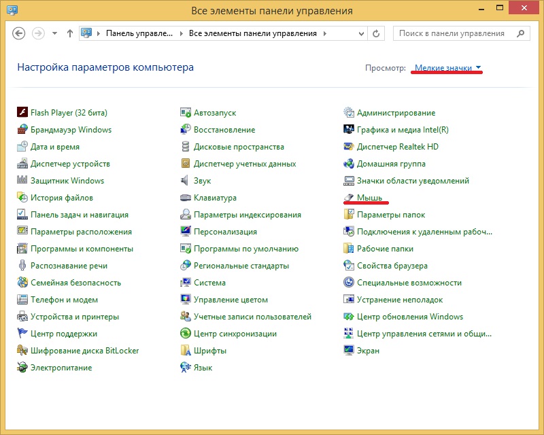
Task: Click the Электропитание power icon
Action: tap(22, 367)
